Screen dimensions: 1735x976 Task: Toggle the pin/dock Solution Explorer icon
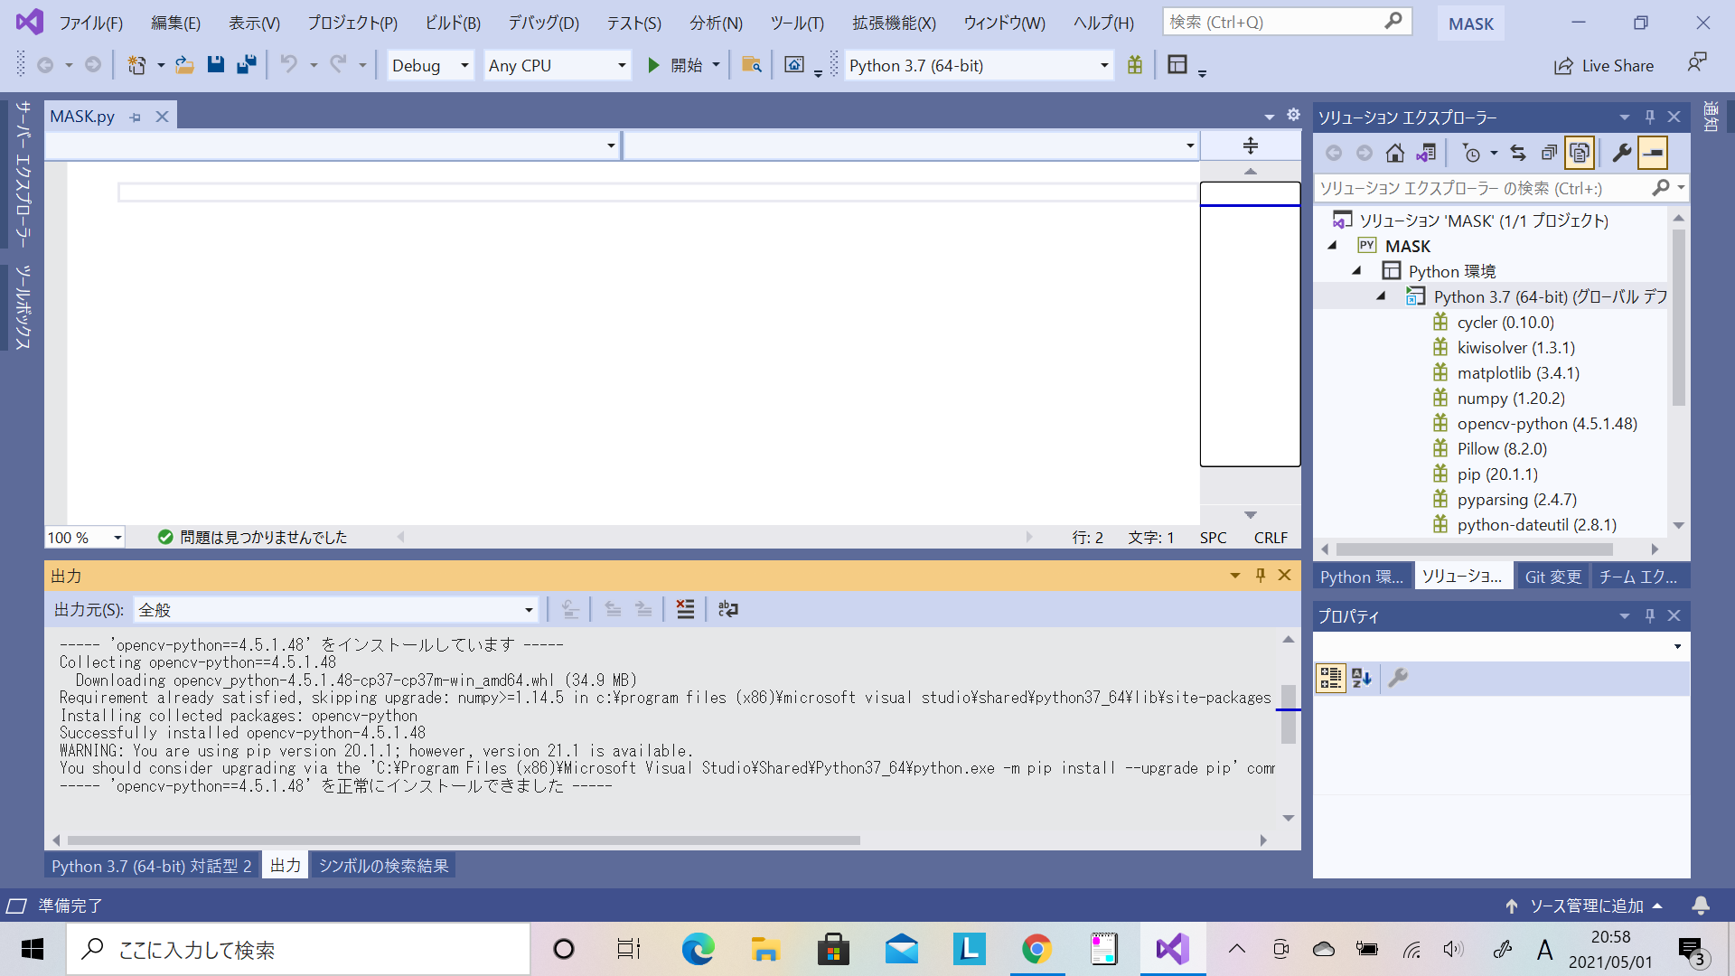click(x=1649, y=116)
